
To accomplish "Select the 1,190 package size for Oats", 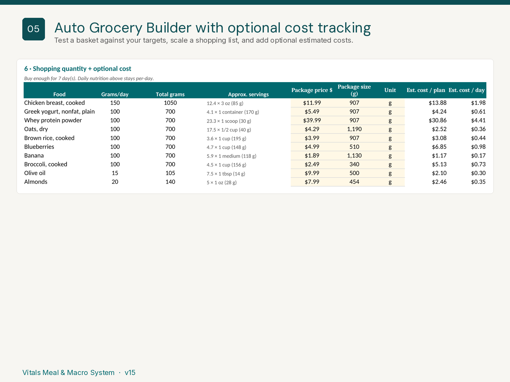I will click(x=354, y=129).
